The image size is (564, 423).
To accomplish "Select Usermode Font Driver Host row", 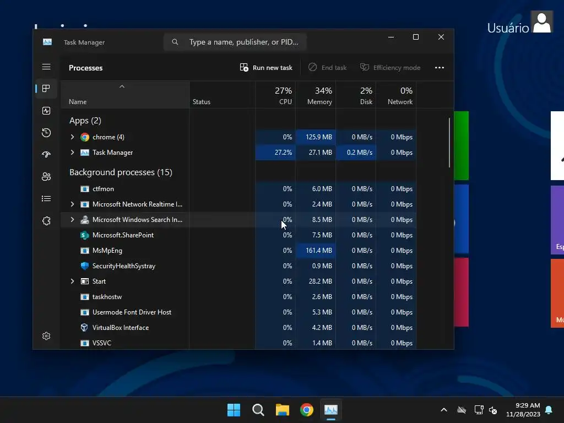I will (238, 312).
